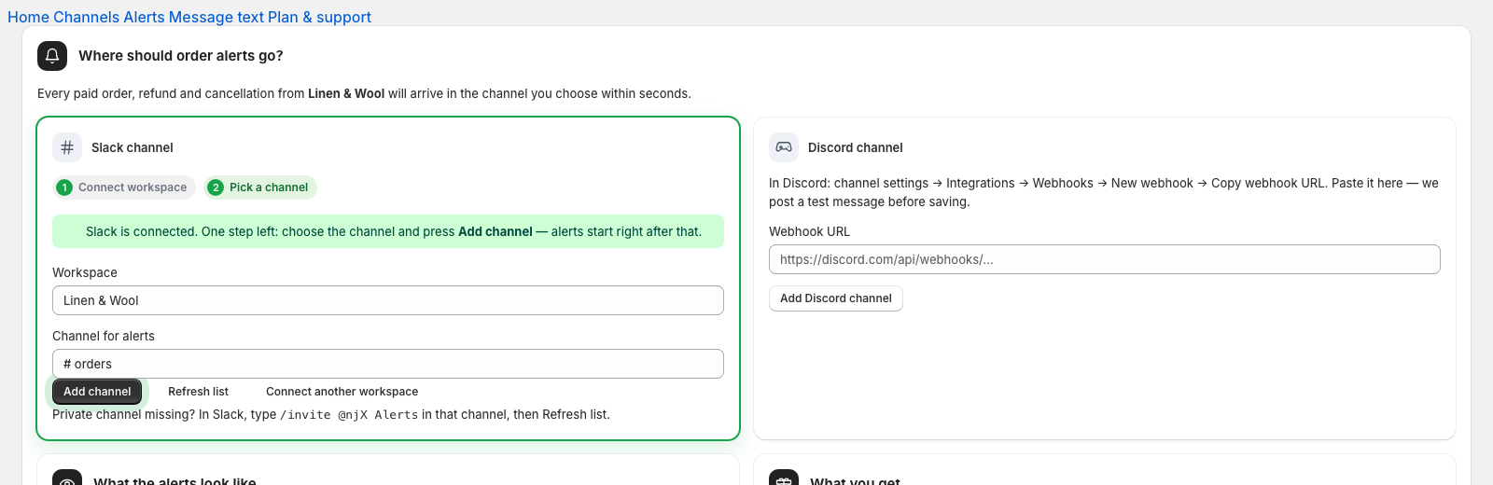The height and width of the screenshot is (485, 1493).
Task: Click the gift icon beside What you get
Action: (x=784, y=478)
